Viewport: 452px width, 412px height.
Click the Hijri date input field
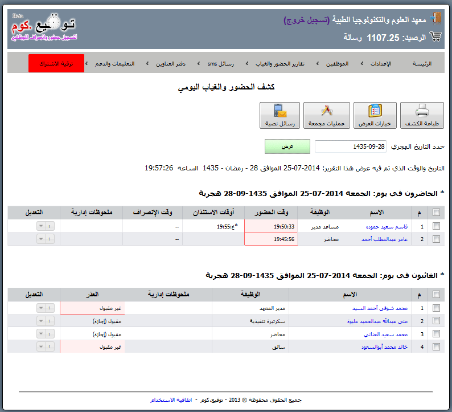tap(351, 146)
